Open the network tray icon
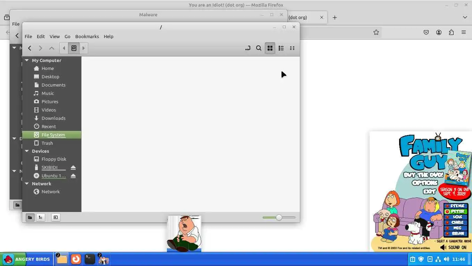The image size is (472, 266). (x=438, y=259)
